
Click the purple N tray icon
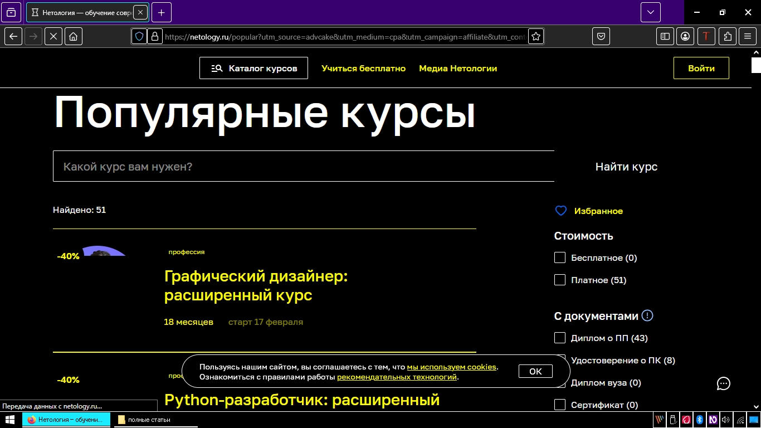pos(713,420)
